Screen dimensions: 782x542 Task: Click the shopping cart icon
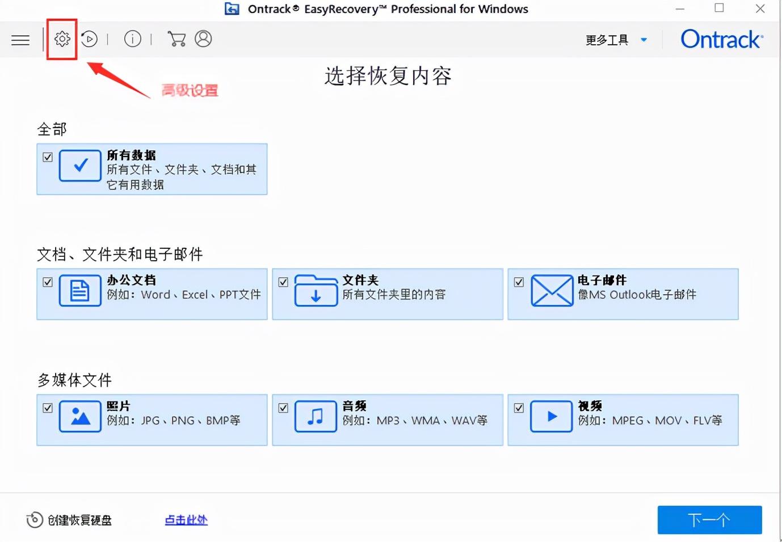tap(176, 39)
